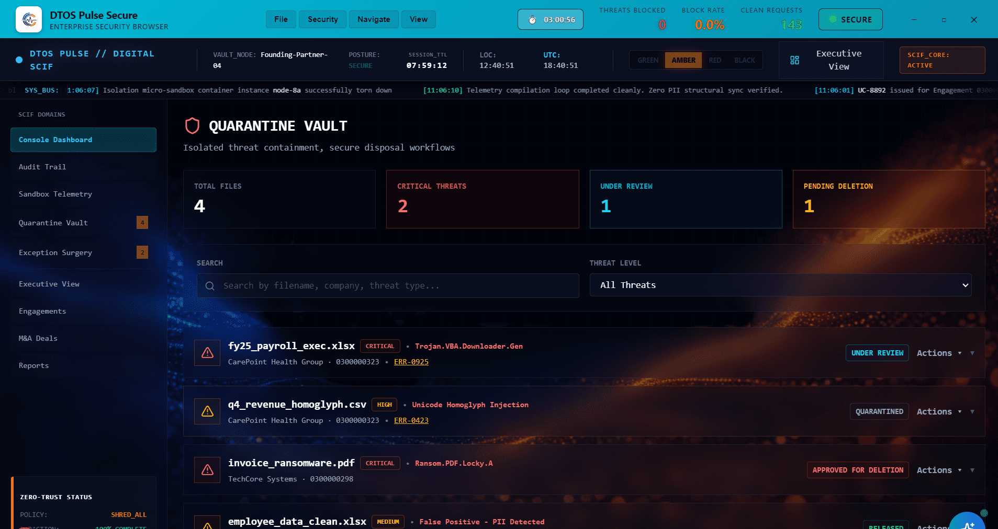
Task: Open the Threat Level All Threats dropdown
Action: coord(780,285)
